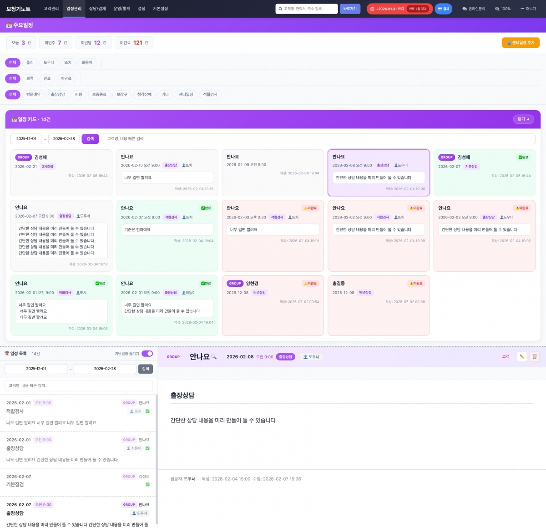Screen dimensions: 546x528
Task: Toggle the 지난일정 숨기기 switch
Action: pyautogui.click(x=147, y=354)
